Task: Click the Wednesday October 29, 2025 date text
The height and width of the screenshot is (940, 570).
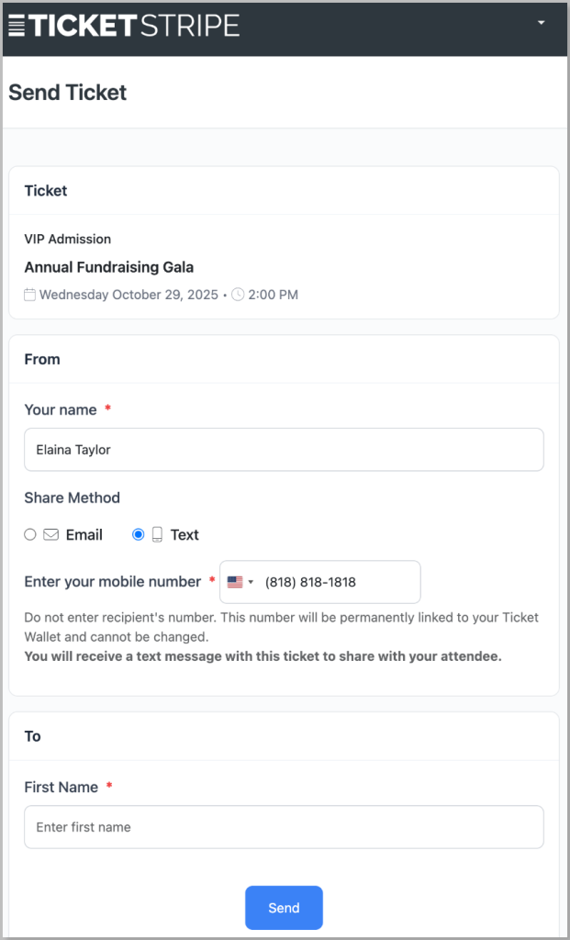Action: (x=129, y=295)
